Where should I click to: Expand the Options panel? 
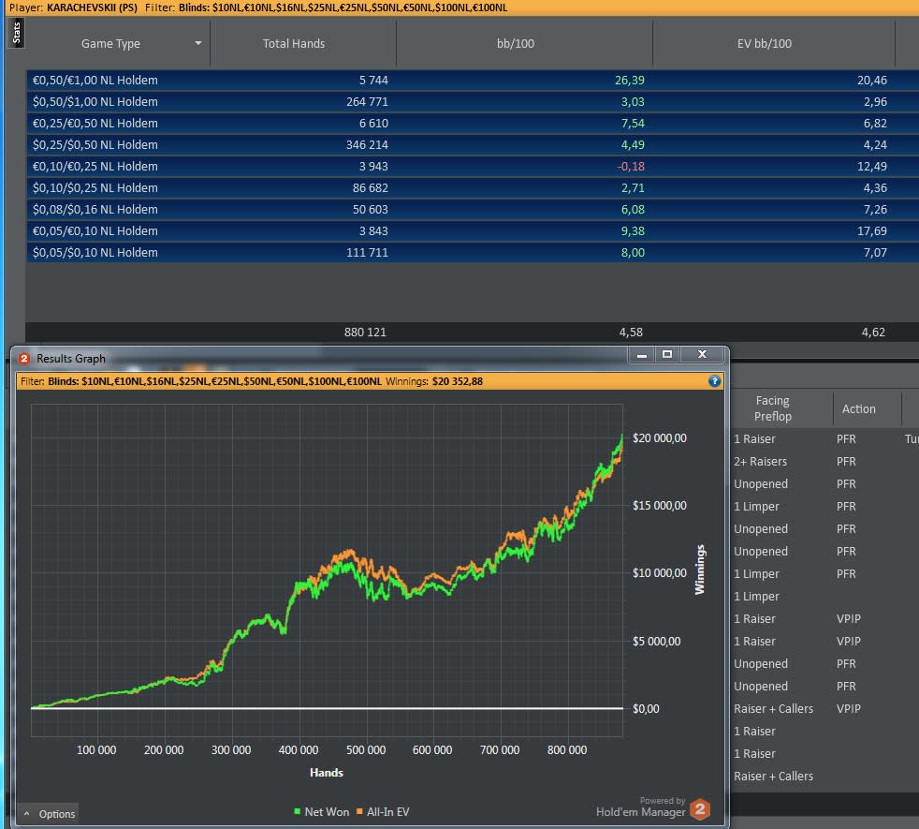(x=49, y=814)
